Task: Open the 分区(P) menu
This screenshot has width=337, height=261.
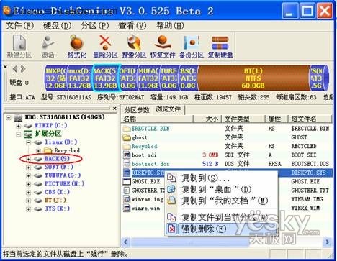Action: pos(94,25)
